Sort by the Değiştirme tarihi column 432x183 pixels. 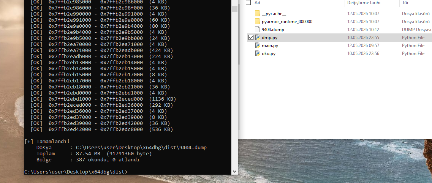(364, 3)
